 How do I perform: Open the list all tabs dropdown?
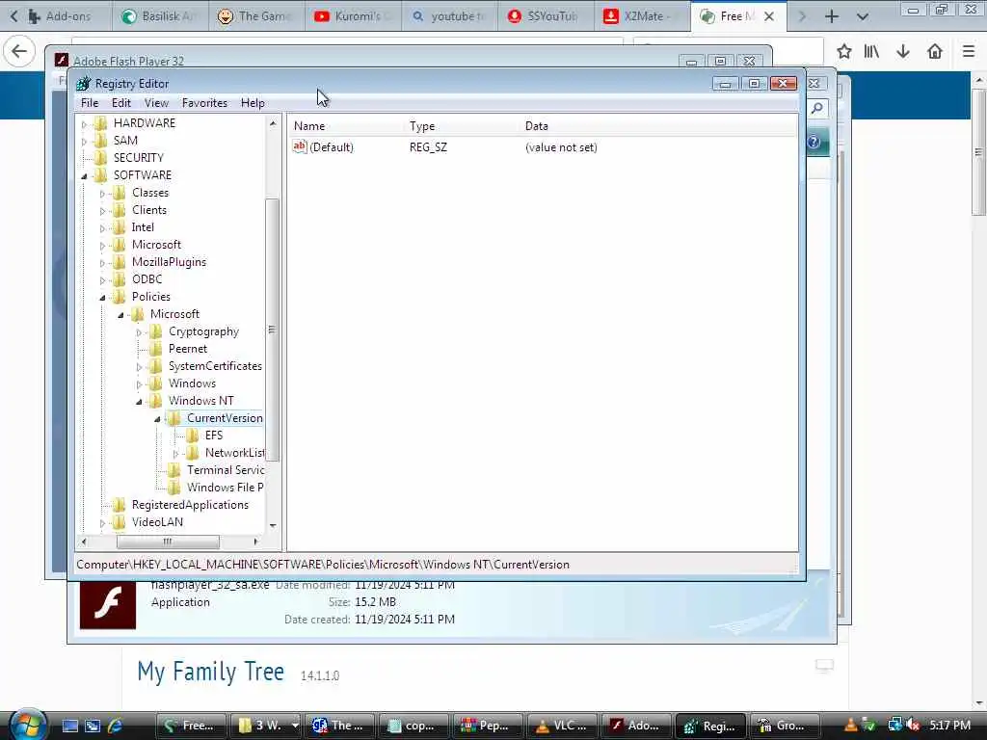863,17
